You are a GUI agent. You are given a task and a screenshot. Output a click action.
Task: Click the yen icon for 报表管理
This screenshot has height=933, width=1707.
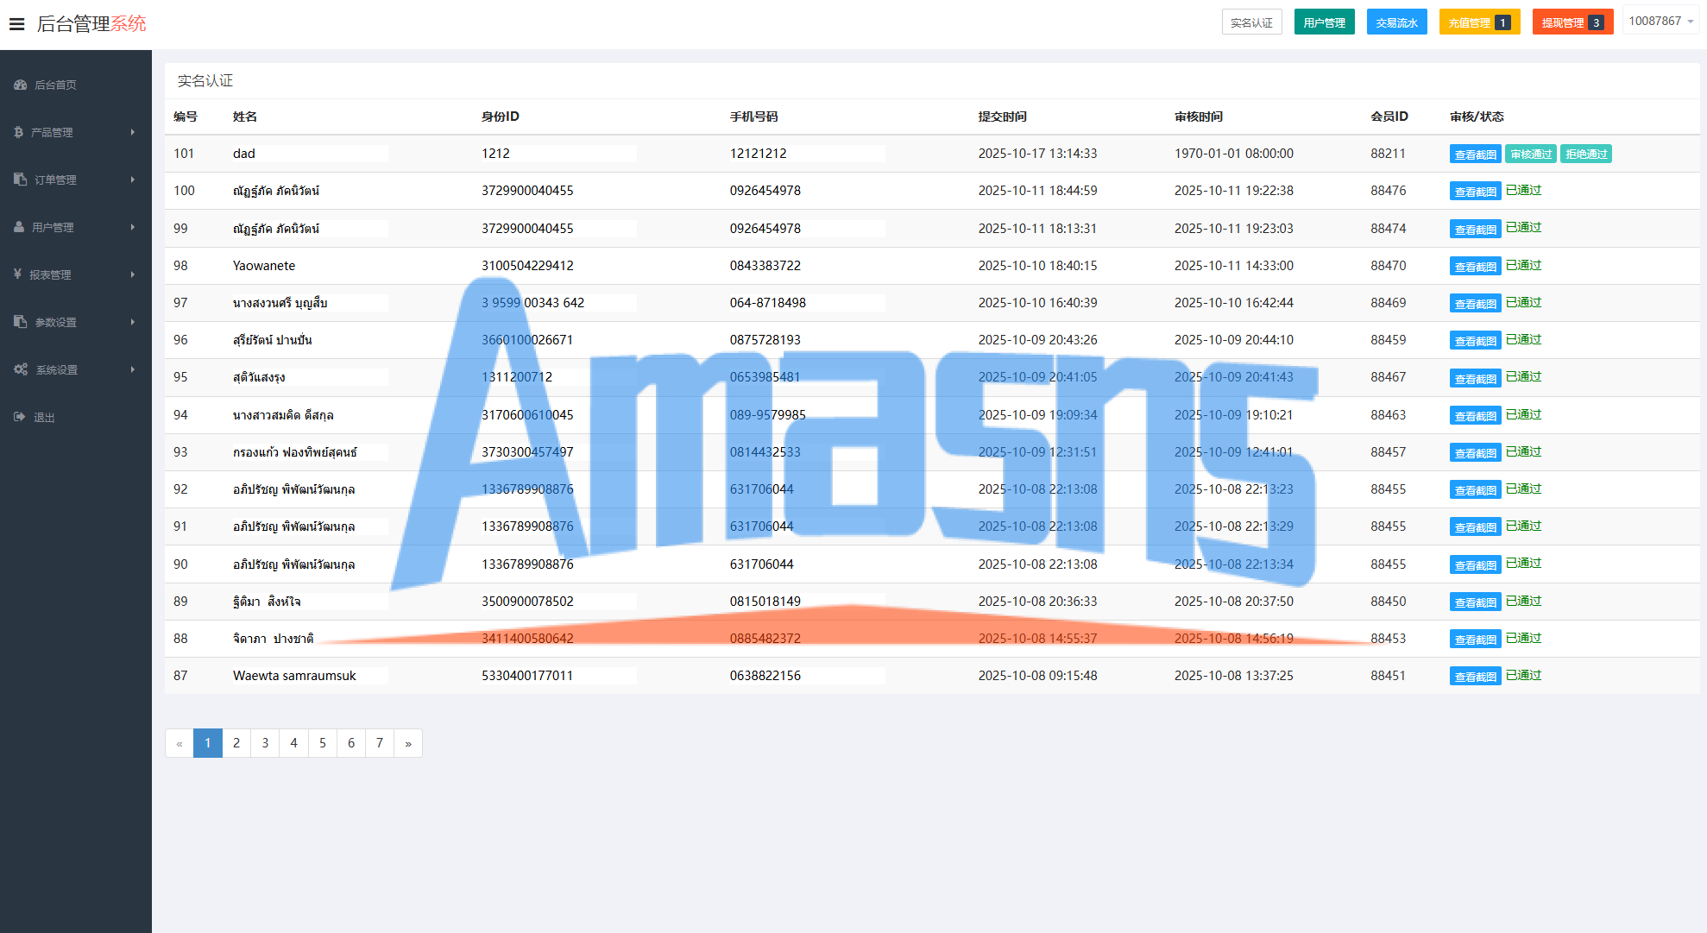click(x=18, y=274)
